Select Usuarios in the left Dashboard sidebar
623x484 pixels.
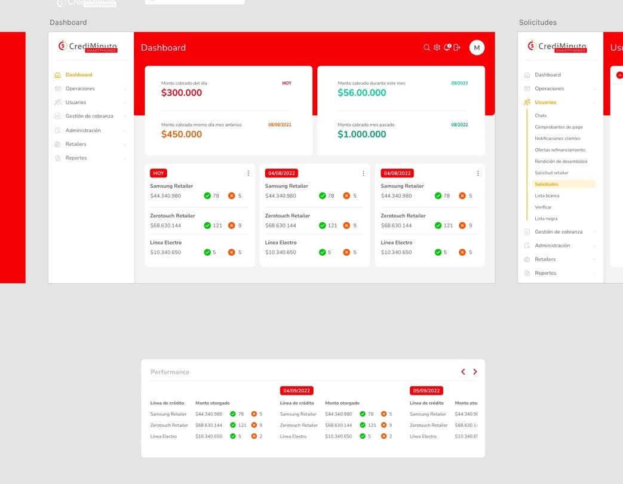click(76, 102)
